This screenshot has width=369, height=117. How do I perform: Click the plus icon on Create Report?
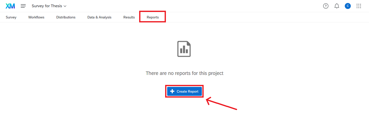click(x=172, y=91)
